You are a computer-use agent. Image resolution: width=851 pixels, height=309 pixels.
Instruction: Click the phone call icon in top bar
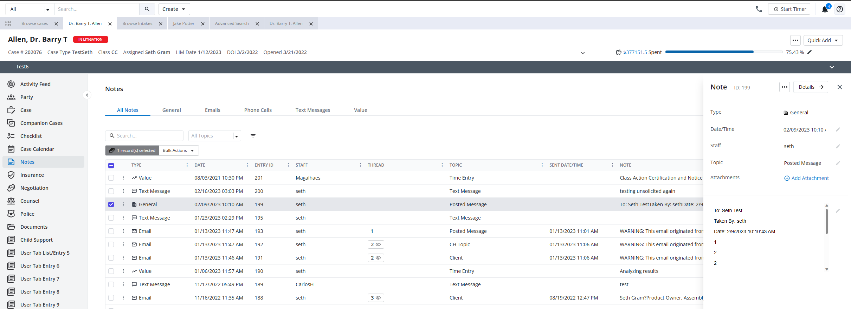pyautogui.click(x=759, y=9)
